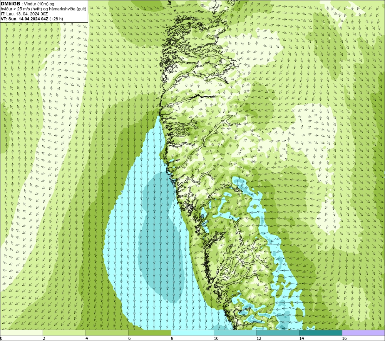Click the 'VT: Sun. 14.04.2024 04Z' line
This screenshot has width=385, height=341.
tap(25, 19)
